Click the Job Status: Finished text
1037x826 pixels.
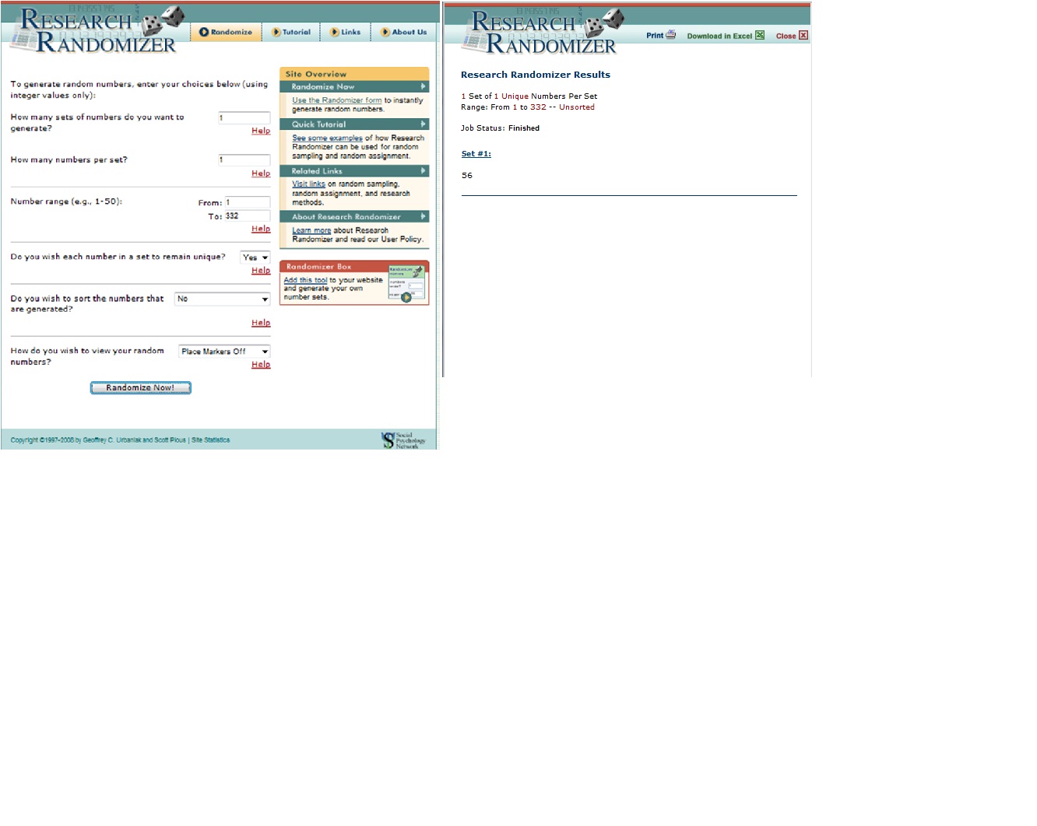point(500,128)
